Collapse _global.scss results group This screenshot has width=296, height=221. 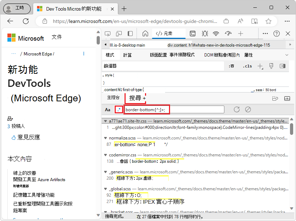click(x=105, y=189)
